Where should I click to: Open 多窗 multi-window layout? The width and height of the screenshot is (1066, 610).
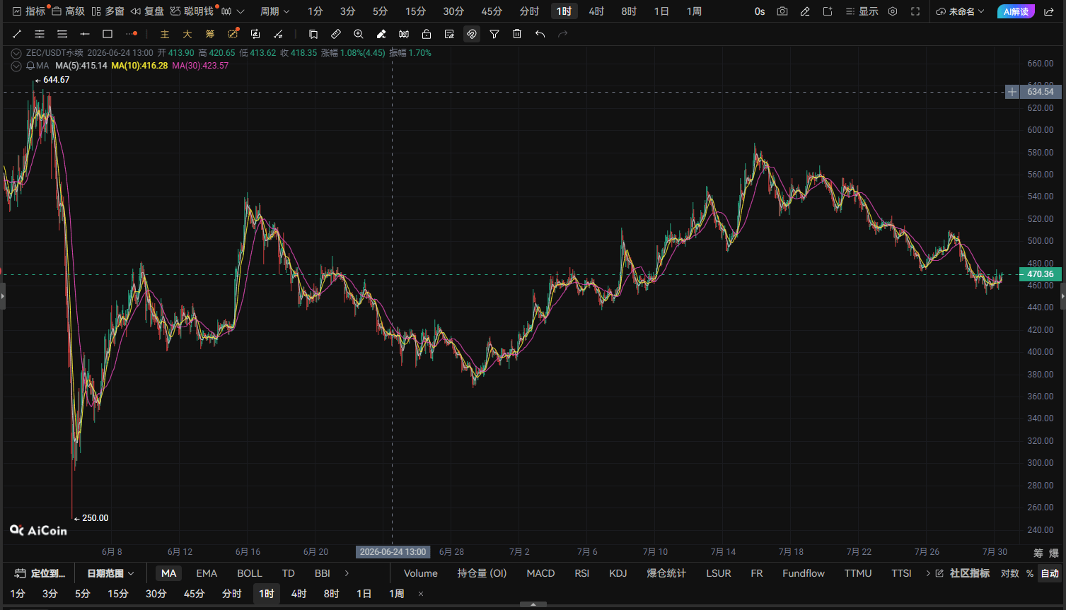tap(108, 11)
